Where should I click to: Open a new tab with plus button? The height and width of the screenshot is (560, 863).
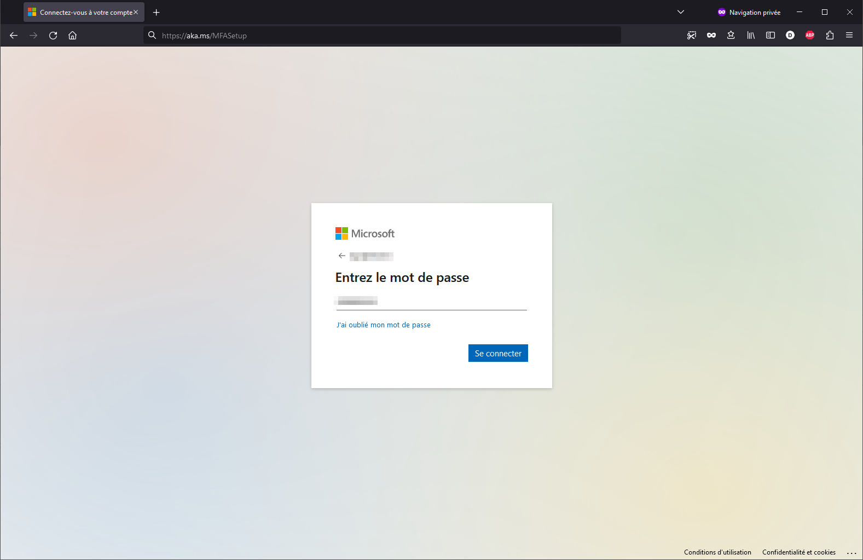156,12
